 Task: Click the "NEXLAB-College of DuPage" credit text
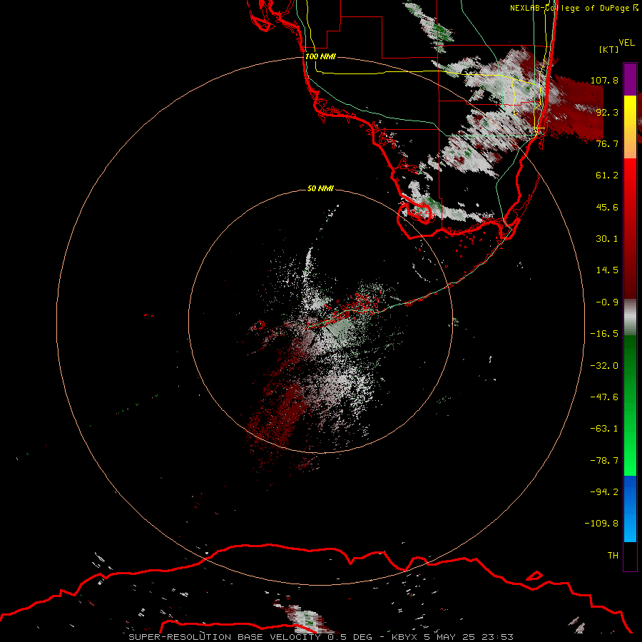[x=569, y=8]
